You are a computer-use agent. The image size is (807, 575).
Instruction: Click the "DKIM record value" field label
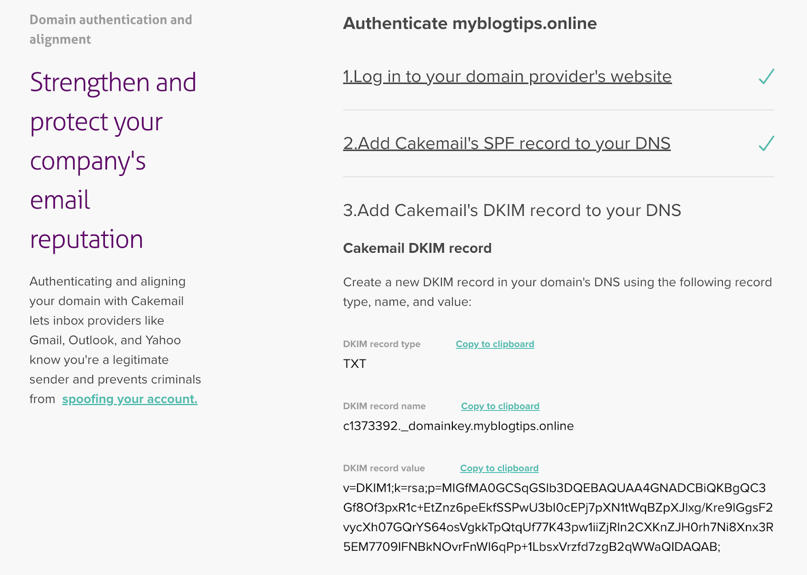coord(383,468)
